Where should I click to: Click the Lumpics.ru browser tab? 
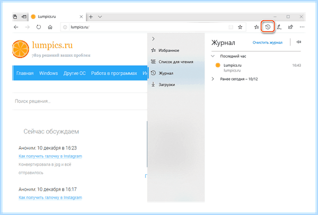click(x=57, y=16)
